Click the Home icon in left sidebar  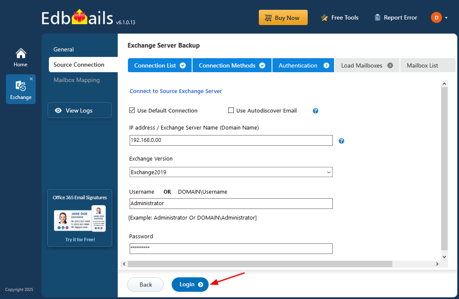coord(20,54)
